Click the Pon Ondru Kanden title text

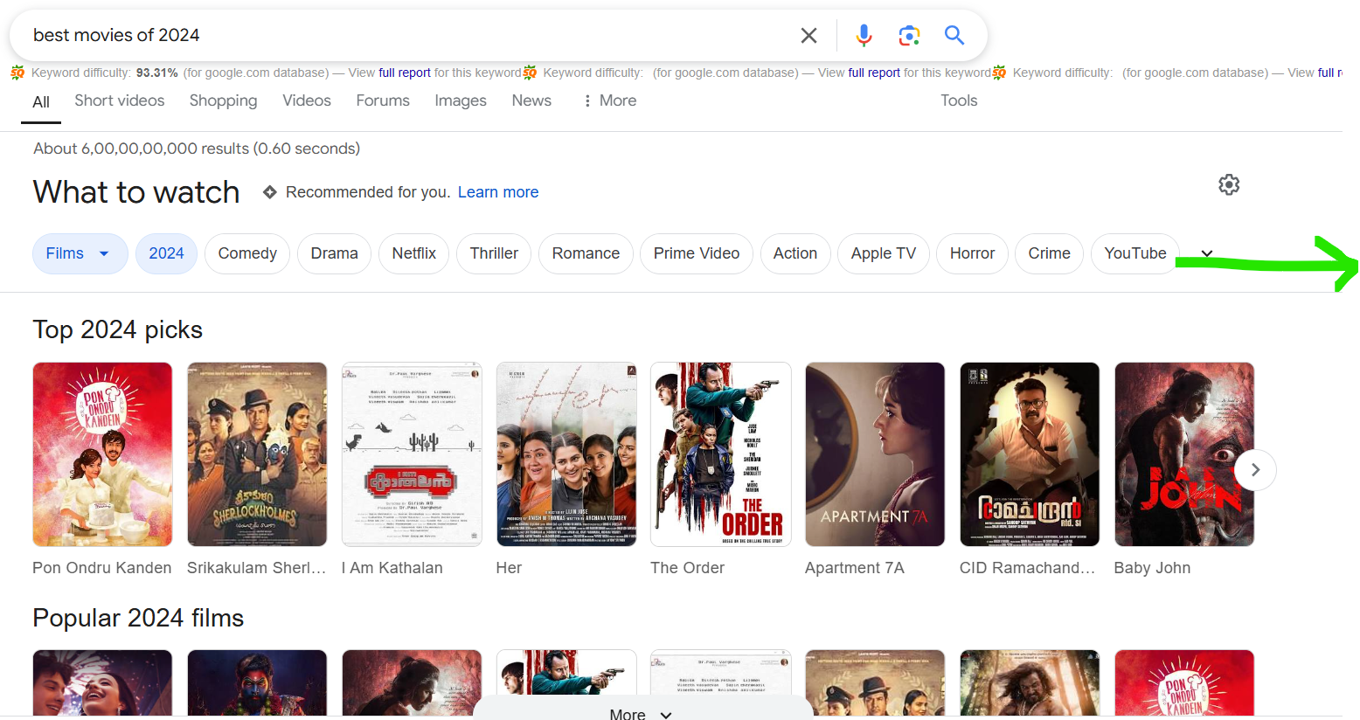coord(102,568)
